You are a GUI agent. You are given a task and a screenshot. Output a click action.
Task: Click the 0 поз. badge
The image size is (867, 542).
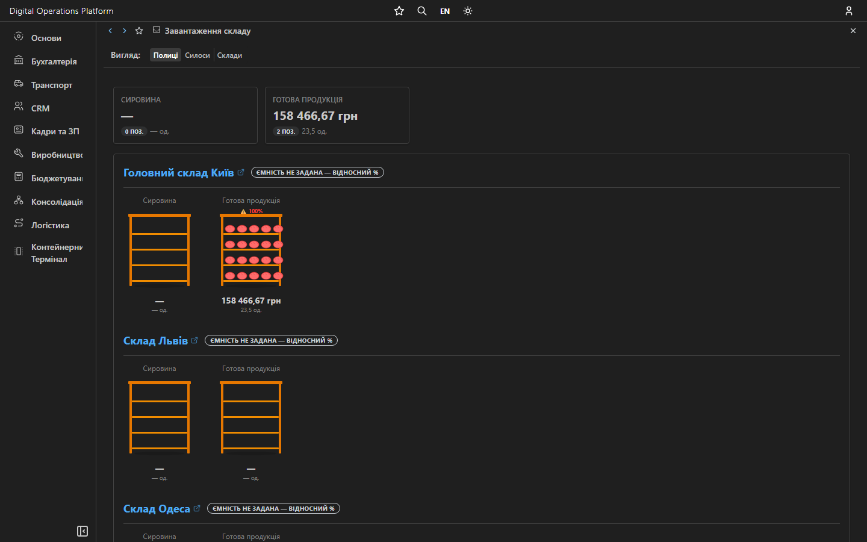[x=134, y=131]
